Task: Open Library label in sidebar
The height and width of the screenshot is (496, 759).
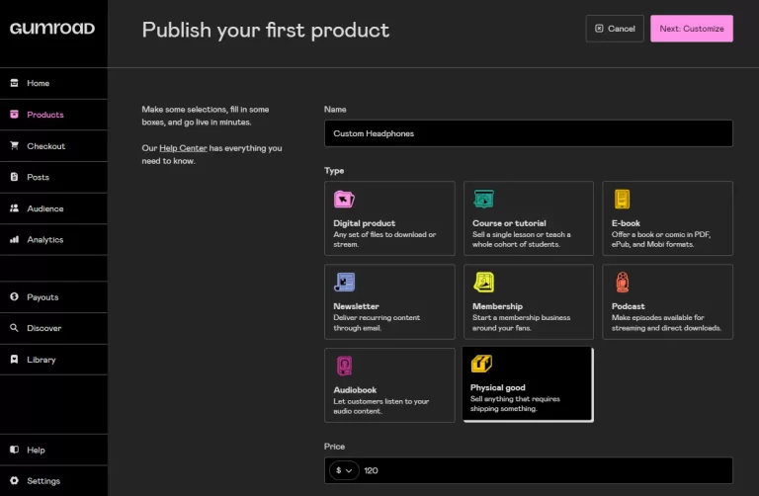Action: (42, 360)
